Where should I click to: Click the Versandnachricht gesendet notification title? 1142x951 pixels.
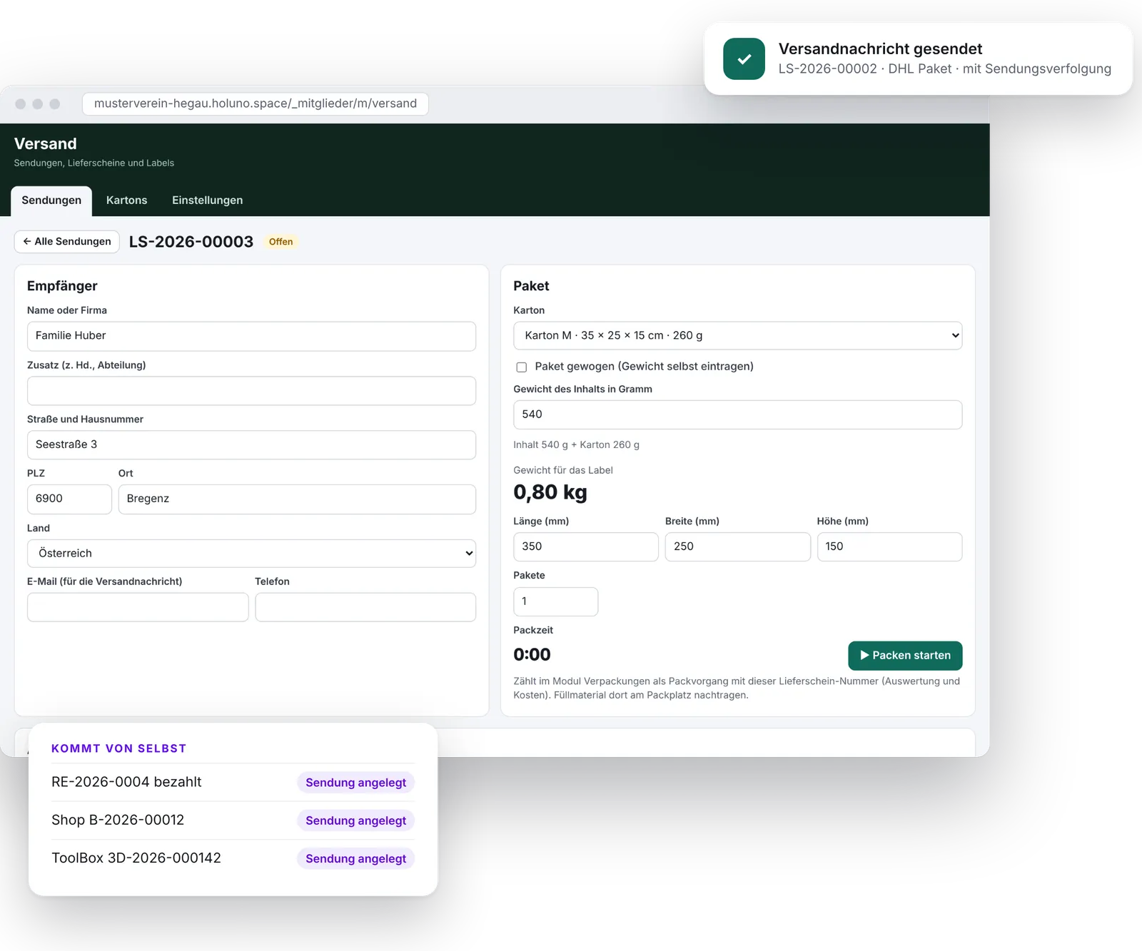(880, 49)
